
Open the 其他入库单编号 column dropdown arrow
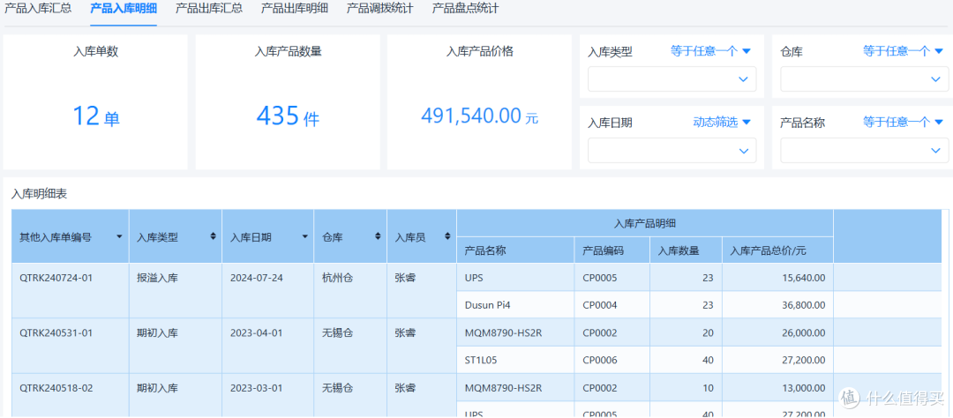pos(120,236)
